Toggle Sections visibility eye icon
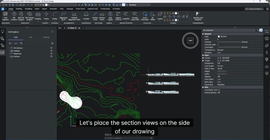Screen dimensions: 270x140 51,56
